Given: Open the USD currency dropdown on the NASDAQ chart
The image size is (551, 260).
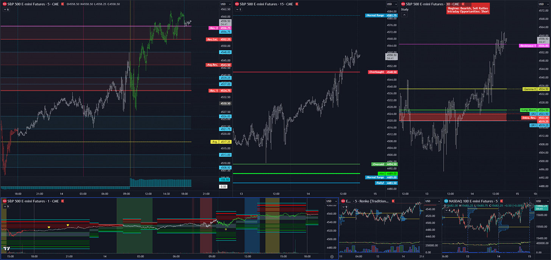Looking at the screenshot, I should (542, 201).
